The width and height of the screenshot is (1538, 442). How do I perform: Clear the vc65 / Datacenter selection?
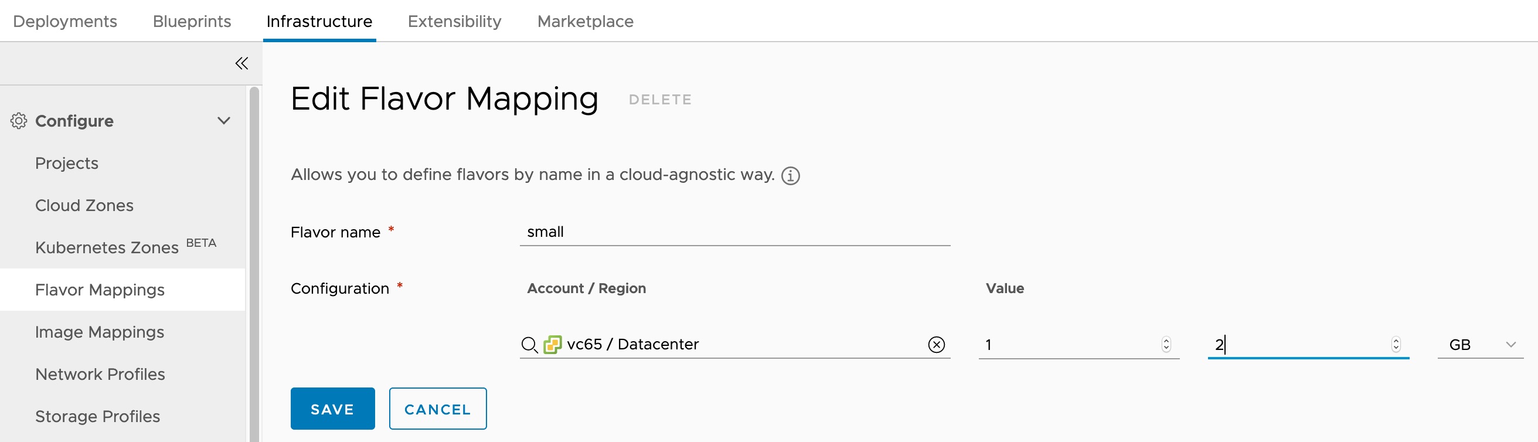pyautogui.click(x=936, y=344)
